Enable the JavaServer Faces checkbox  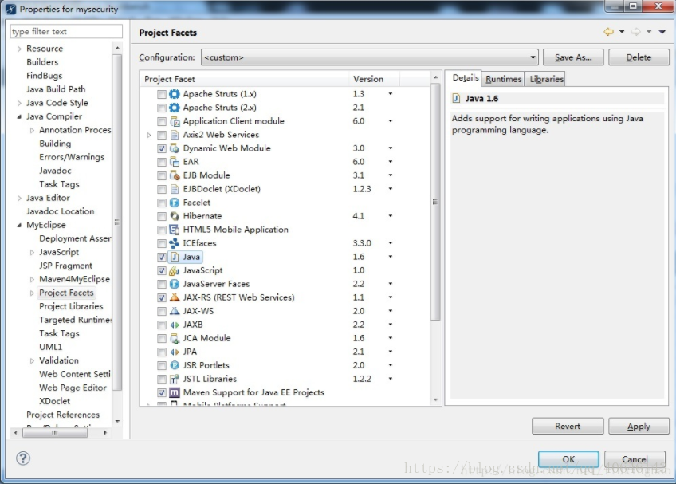click(162, 284)
